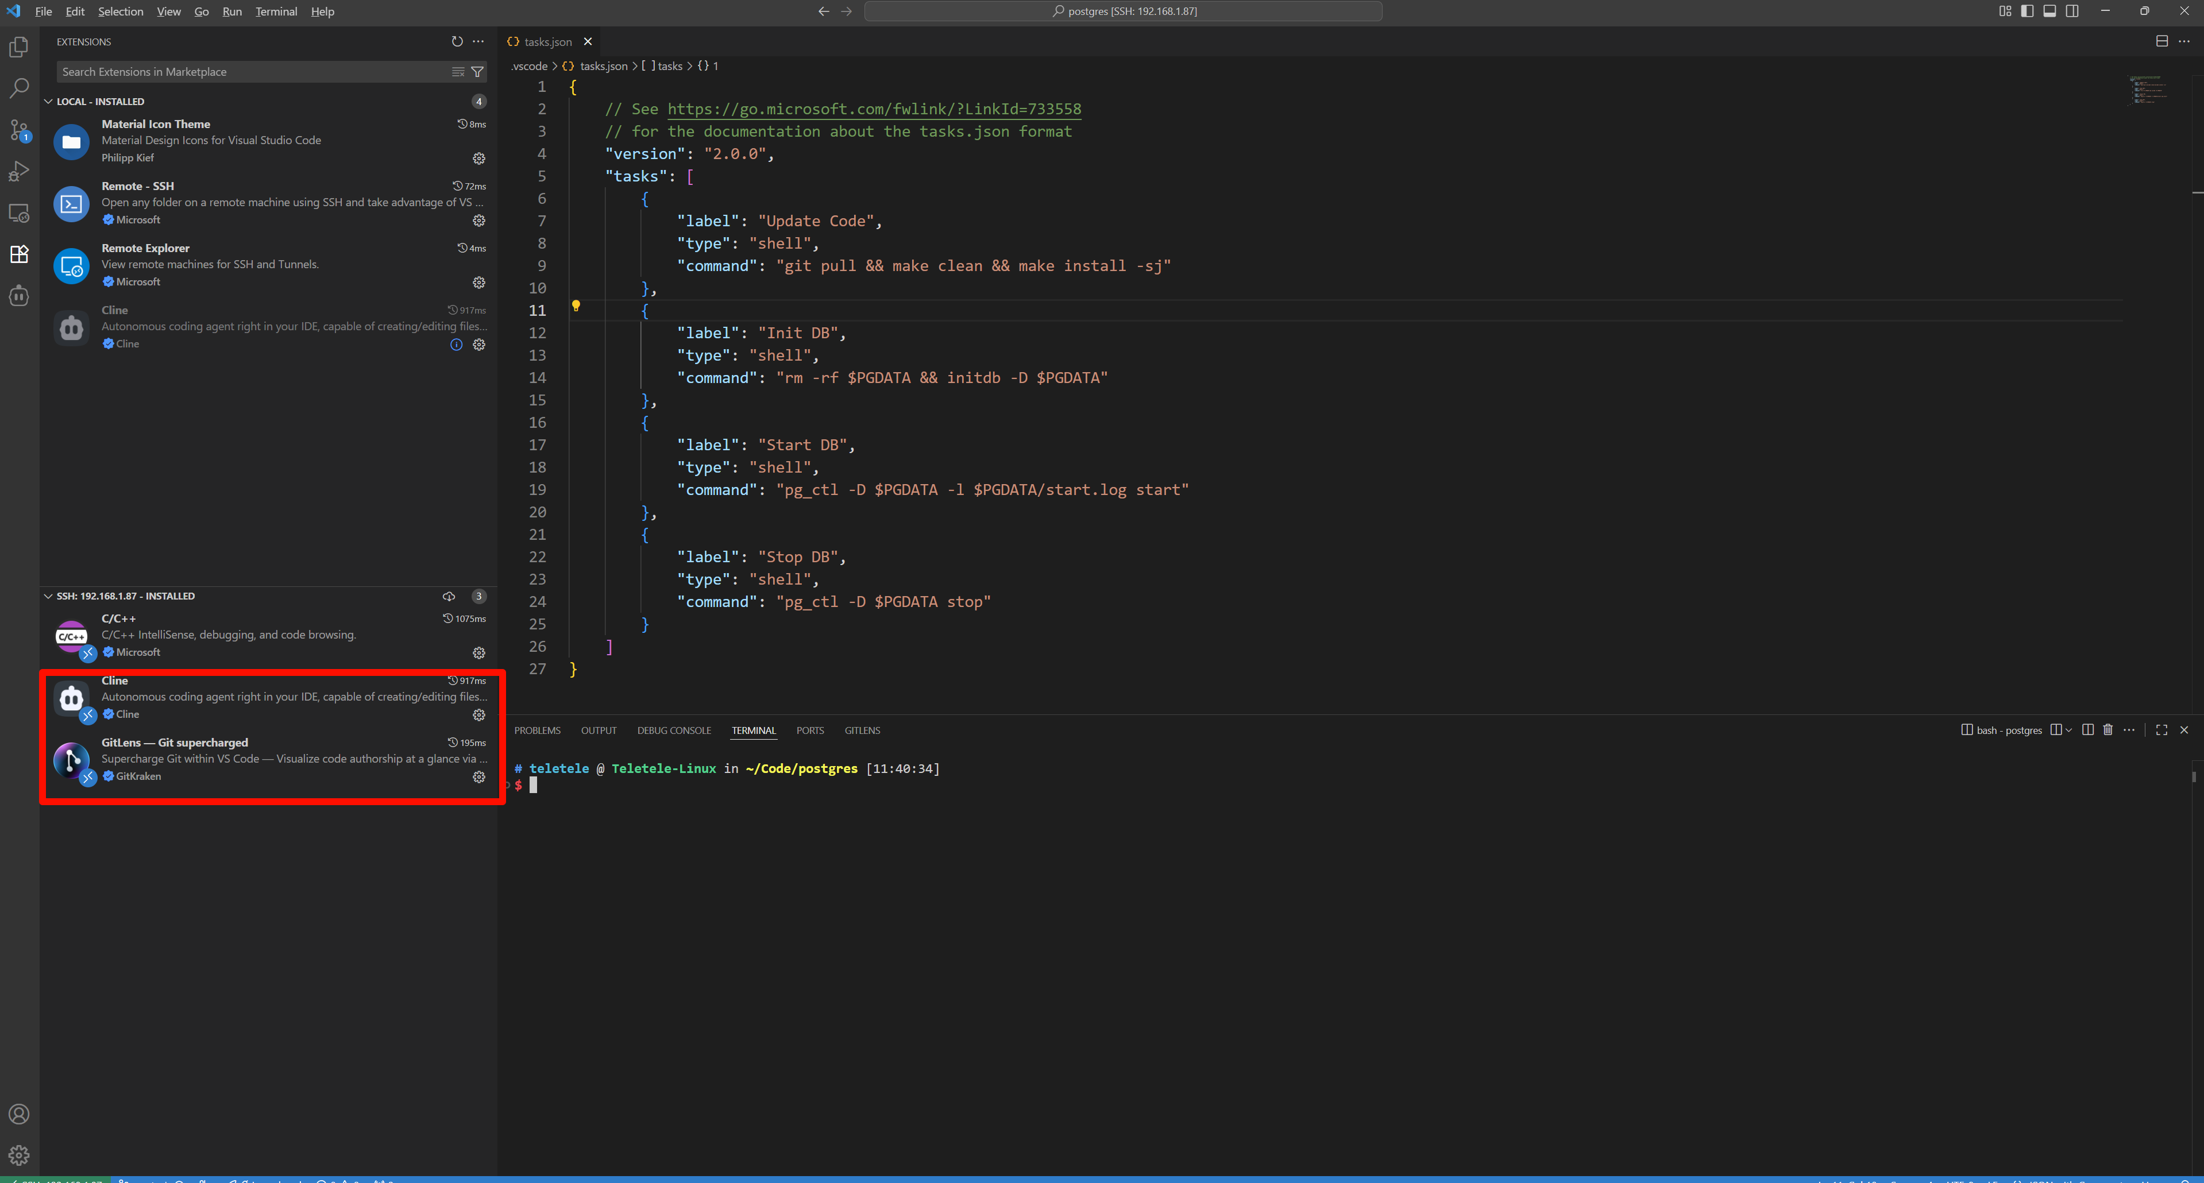Open the Help menu
Image resolution: width=2204 pixels, height=1183 pixels.
[x=323, y=11]
